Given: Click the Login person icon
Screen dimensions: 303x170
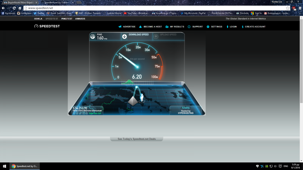Looking at the screenshot, I should pyautogui.click(x=228, y=27).
